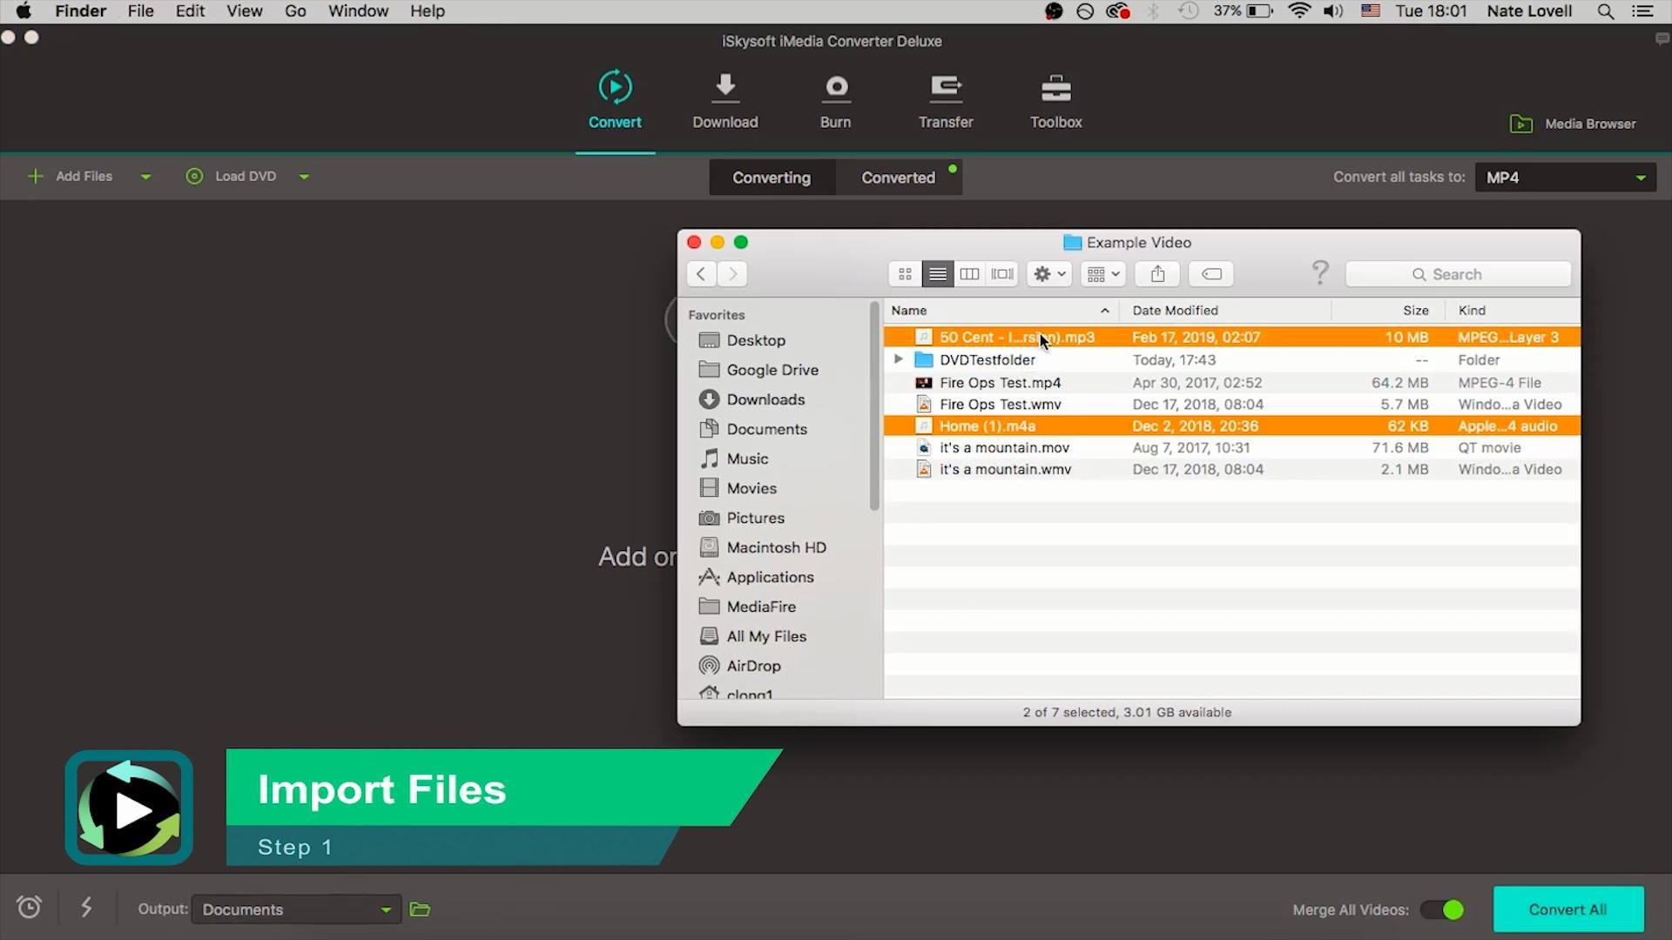Viewport: 1672px width, 940px height.
Task: Switch to the Converting tab
Action: pyautogui.click(x=772, y=178)
